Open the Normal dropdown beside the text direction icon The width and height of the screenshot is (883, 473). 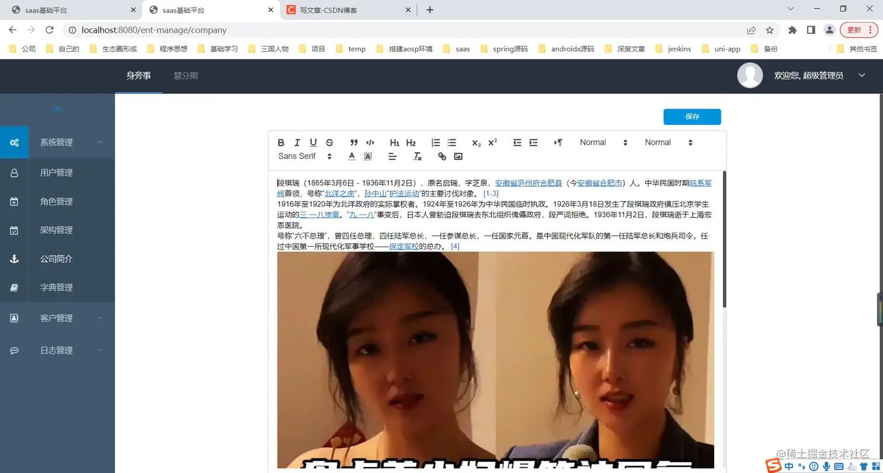[603, 143]
